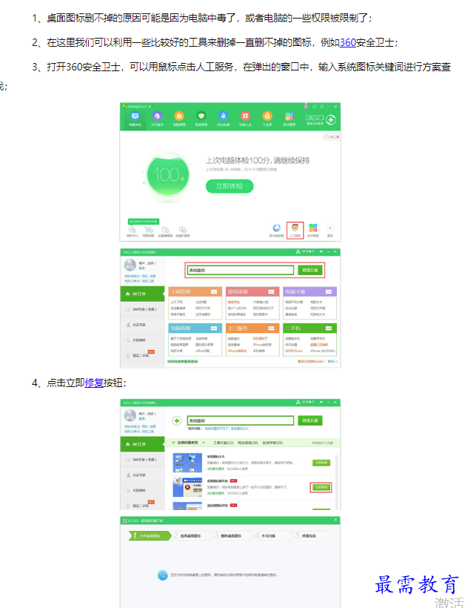Screen dimensions: 465x608
Task: Close the ID:133 桌面图标删不掉 wizard window
Action: [x=335, y=520]
